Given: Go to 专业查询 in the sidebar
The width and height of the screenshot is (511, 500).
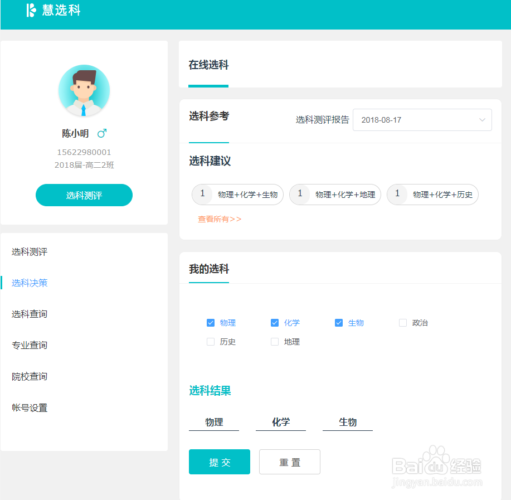Looking at the screenshot, I should (29, 345).
